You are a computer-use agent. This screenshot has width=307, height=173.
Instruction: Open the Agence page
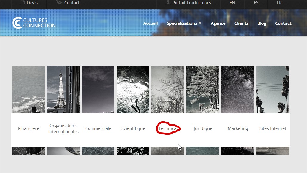(x=218, y=23)
